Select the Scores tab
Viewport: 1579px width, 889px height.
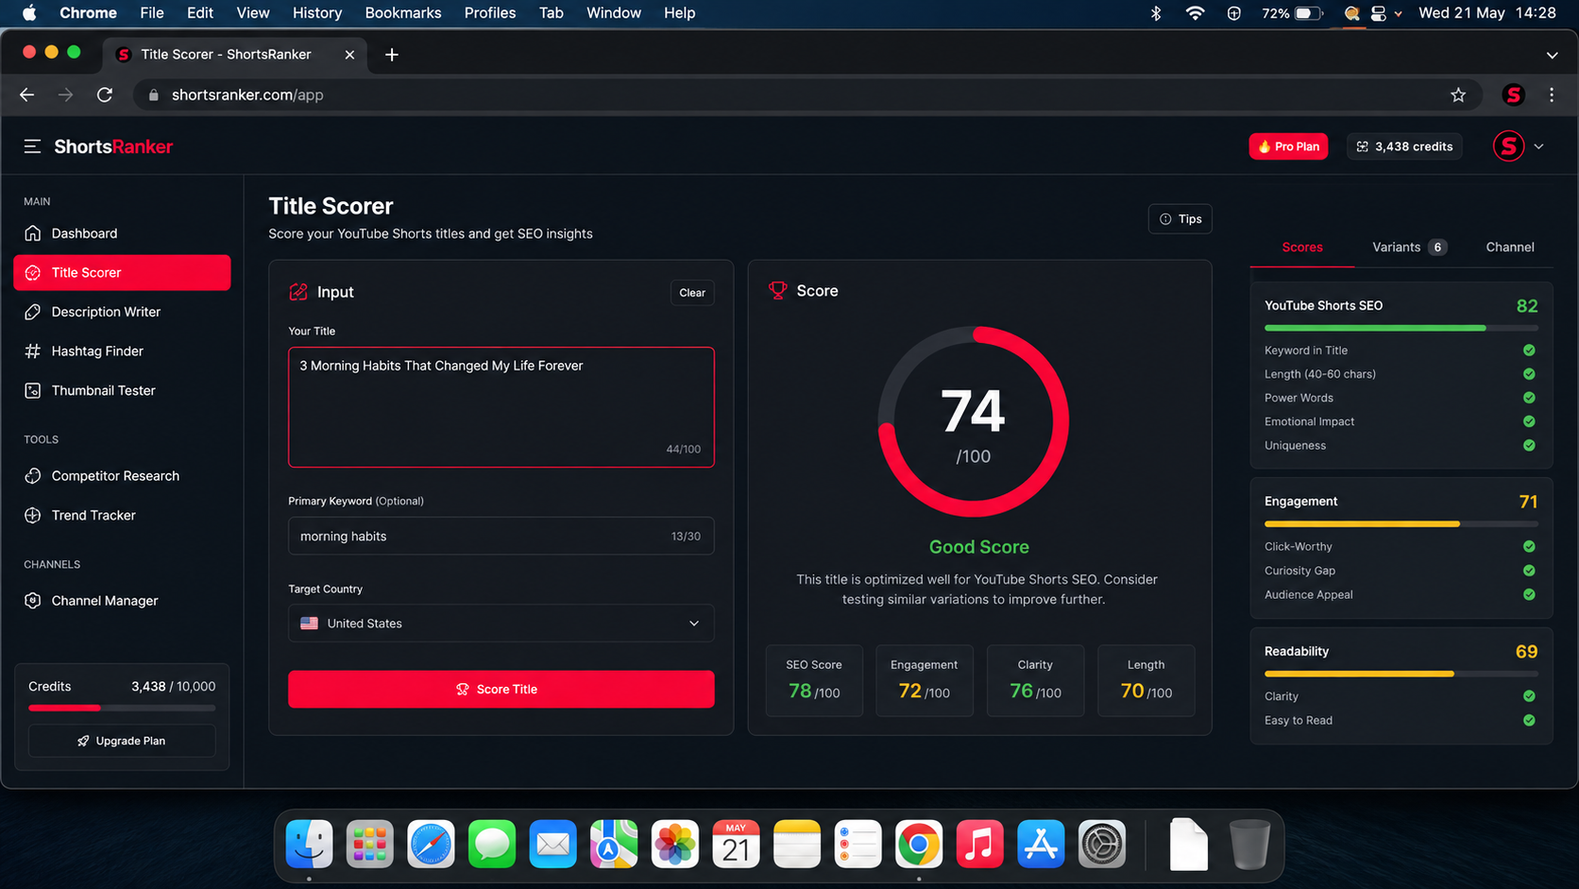(x=1302, y=248)
